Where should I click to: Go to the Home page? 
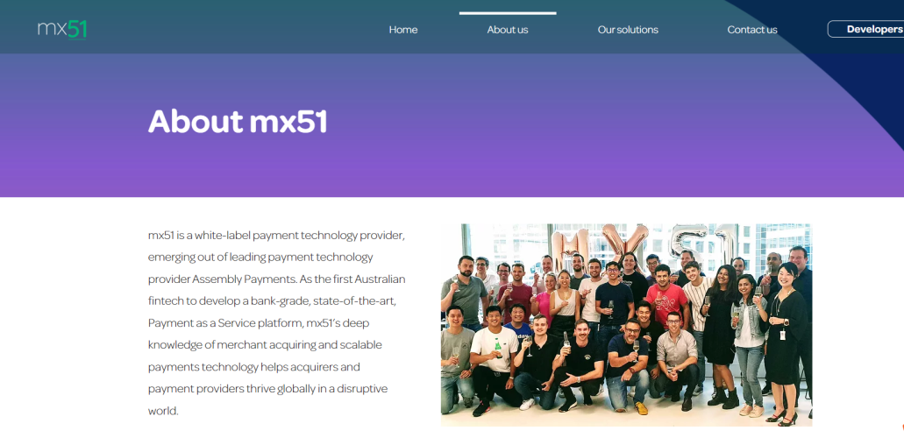click(403, 30)
